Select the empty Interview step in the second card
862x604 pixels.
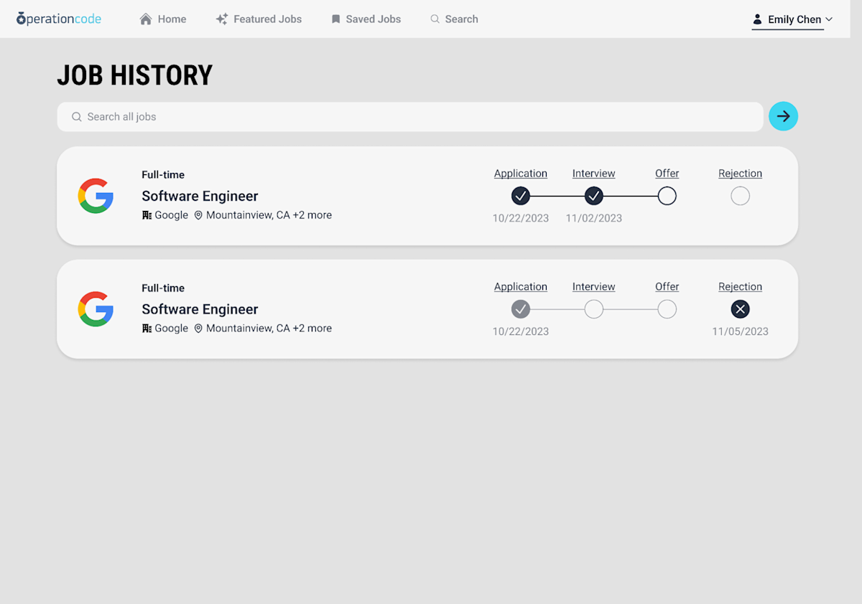click(x=594, y=309)
